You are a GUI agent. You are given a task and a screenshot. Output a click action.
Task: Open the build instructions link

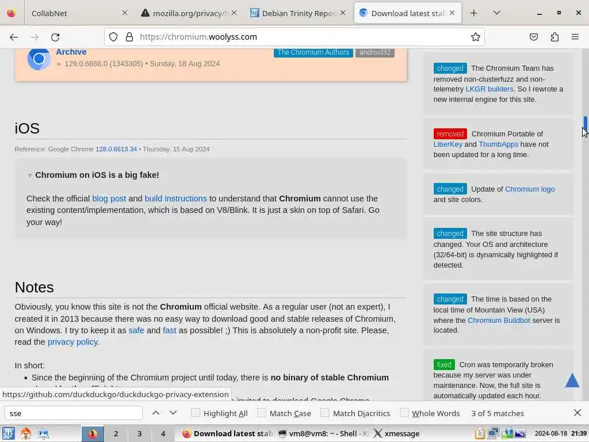click(175, 199)
